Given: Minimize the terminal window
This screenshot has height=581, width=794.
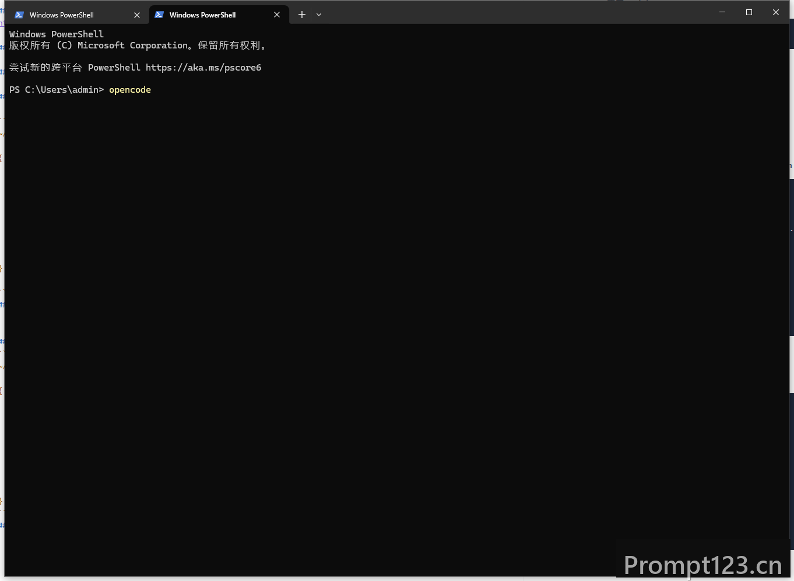Looking at the screenshot, I should coord(722,12).
